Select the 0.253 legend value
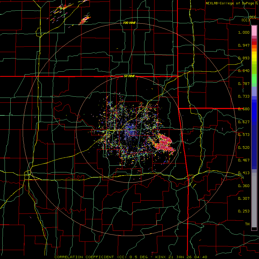 click(244, 211)
